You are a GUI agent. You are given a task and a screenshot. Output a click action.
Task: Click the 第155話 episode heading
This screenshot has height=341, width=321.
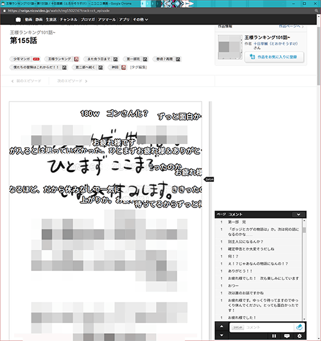pyautogui.click(x=24, y=40)
